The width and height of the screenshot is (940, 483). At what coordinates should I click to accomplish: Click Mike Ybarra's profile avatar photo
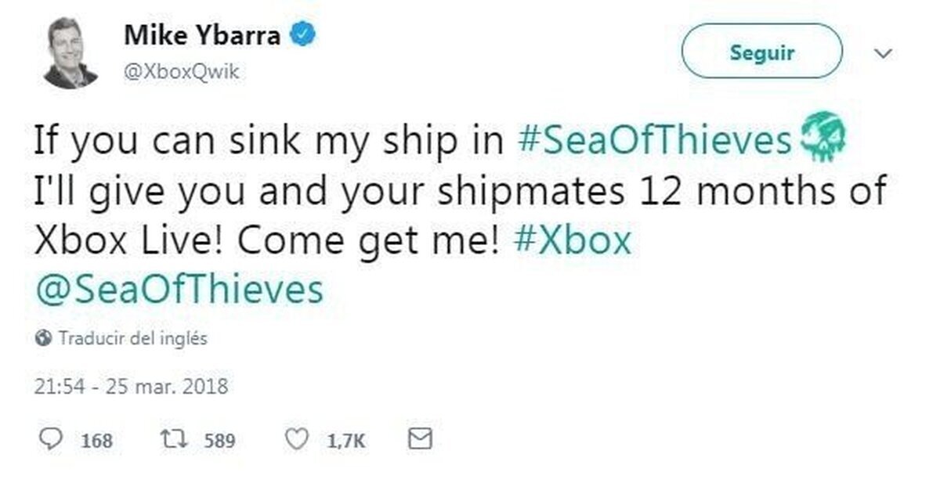[x=70, y=53]
